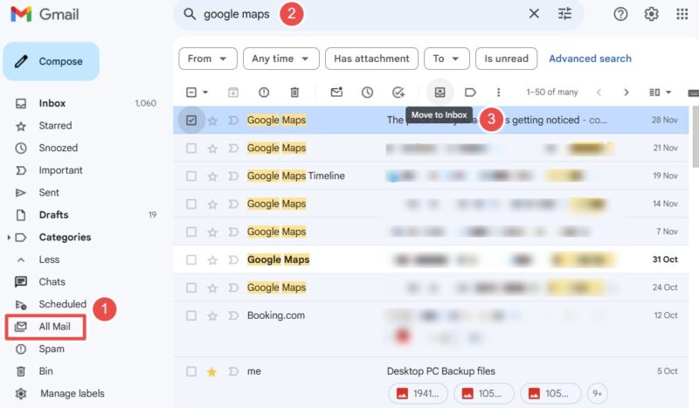
Task: Click the Compose button
Action: pyautogui.click(x=52, y=61)
